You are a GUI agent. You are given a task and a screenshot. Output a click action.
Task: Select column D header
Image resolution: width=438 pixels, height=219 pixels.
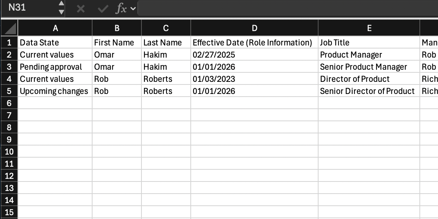[254, 28]
